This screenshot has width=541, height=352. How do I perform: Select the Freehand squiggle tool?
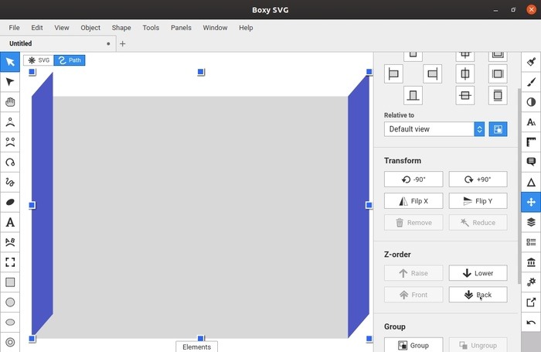[x=10, y=182]
